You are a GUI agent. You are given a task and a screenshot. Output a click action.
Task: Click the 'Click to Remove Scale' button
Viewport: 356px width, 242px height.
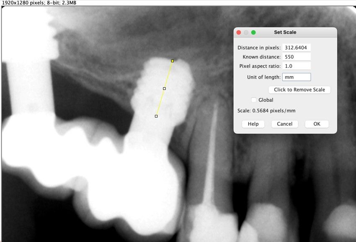pyautogui.click(x=299, y=90)
